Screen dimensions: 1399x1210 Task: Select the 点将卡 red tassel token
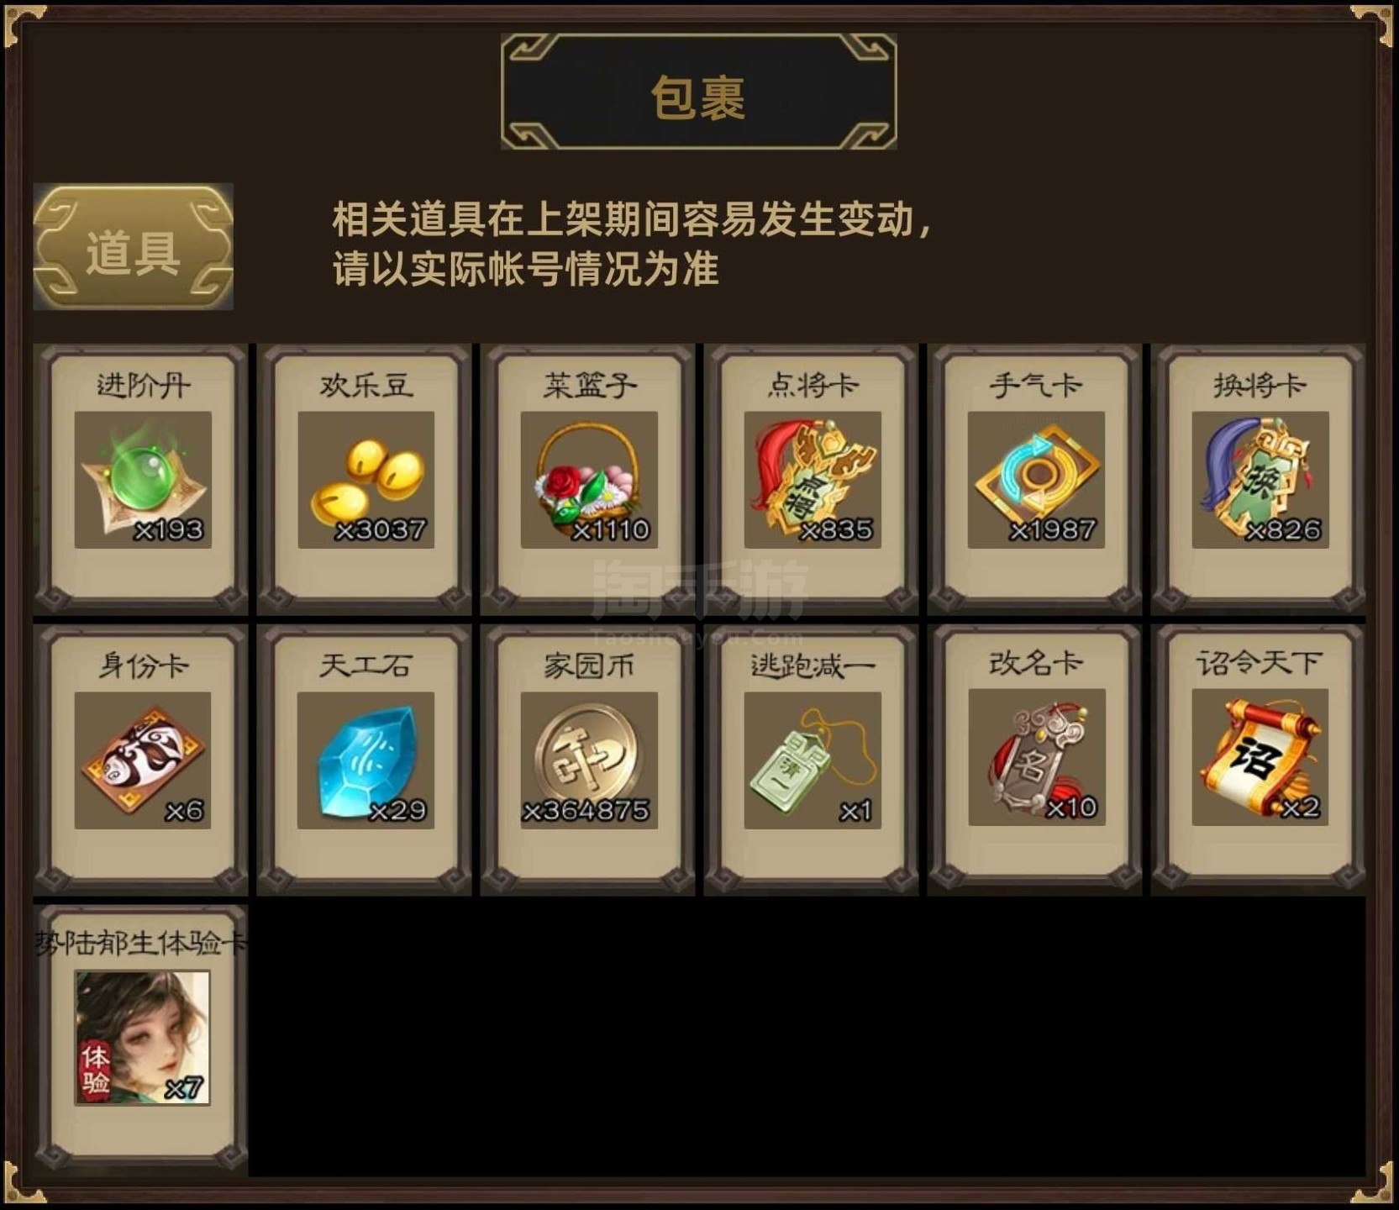[x=813, y=480]
